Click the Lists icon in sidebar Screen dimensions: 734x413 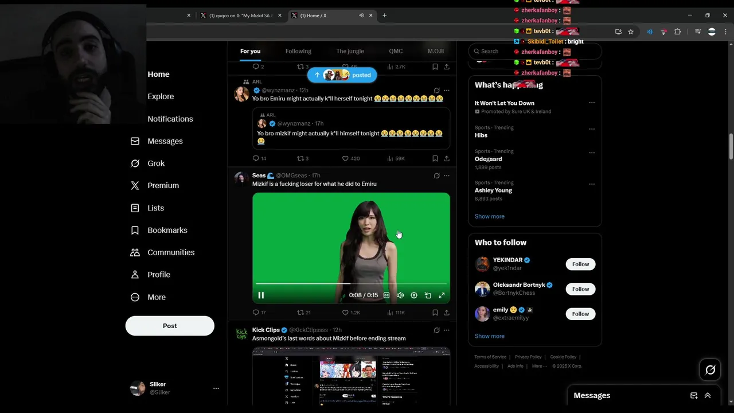click(135, 208)
